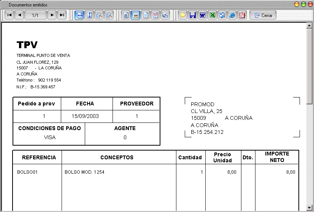Zoom in with the plus magnifier
Viewport: 314px width, 212px height.
point(109,15)
